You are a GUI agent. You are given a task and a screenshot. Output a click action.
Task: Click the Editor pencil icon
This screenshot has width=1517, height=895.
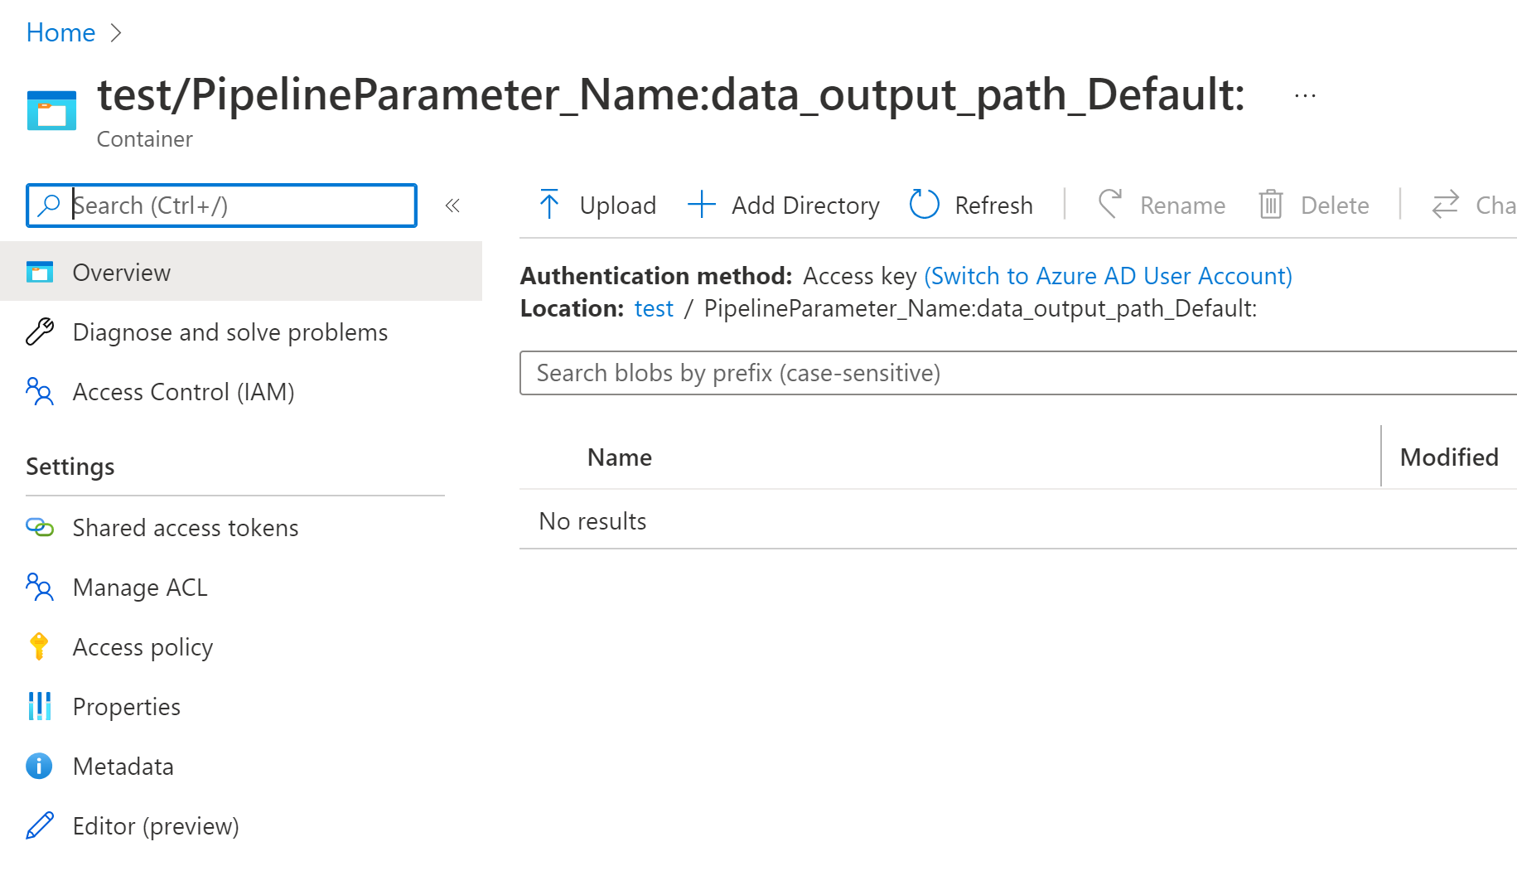(40, 825)
